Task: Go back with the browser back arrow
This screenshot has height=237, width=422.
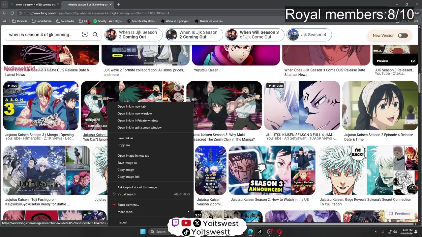Action: tap(4, 13)
